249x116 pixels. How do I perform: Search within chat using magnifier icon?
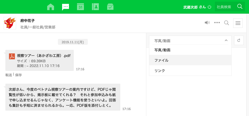pos(227,23)
